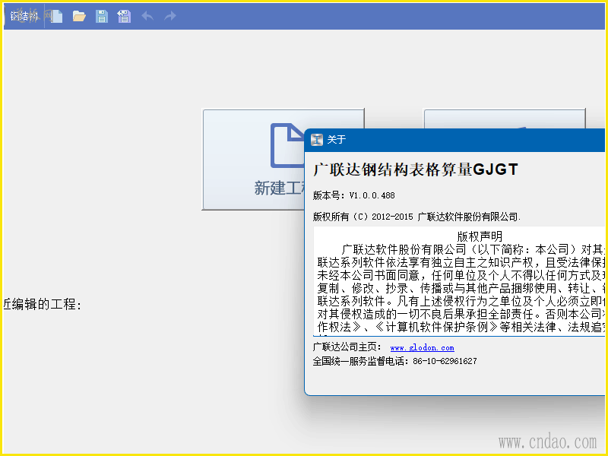
Task: Click the 广联达钢结构表格算量GJGT heading
Action: (x=415, y=169)
